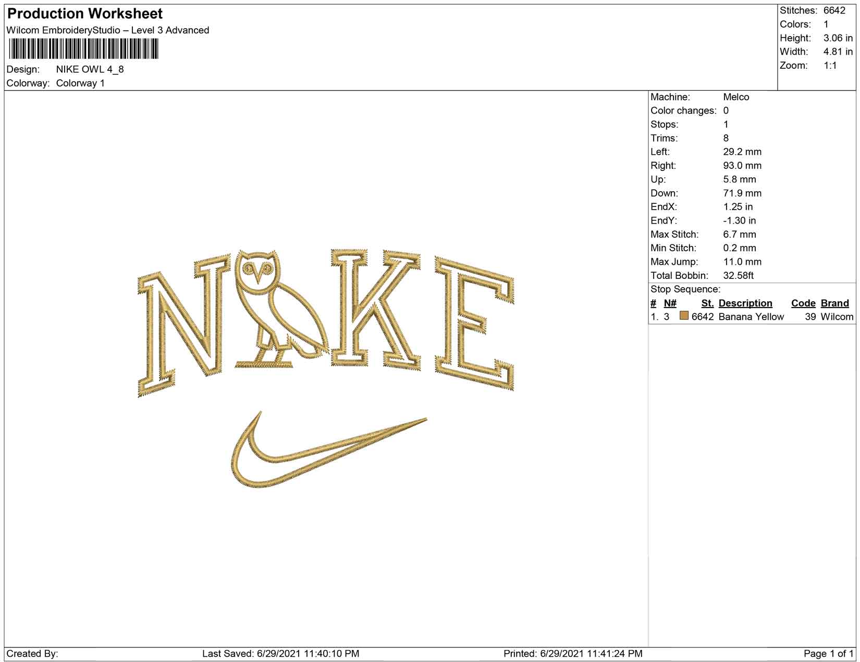Screen dimensions: 860x662
Task: Click the Machine value "Melco"
Action: (x=736, y=97)
